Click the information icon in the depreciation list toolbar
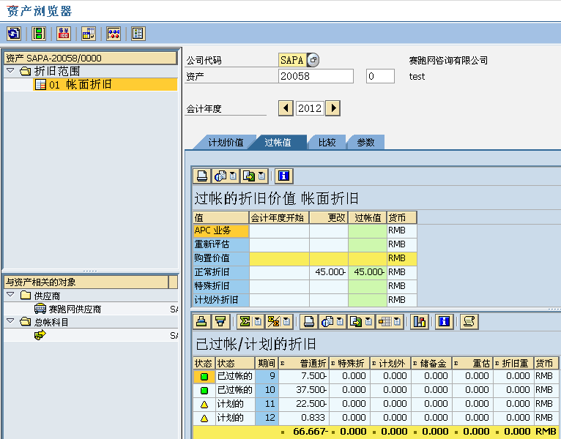Viewport: 561px width, 439px height. 444,322
